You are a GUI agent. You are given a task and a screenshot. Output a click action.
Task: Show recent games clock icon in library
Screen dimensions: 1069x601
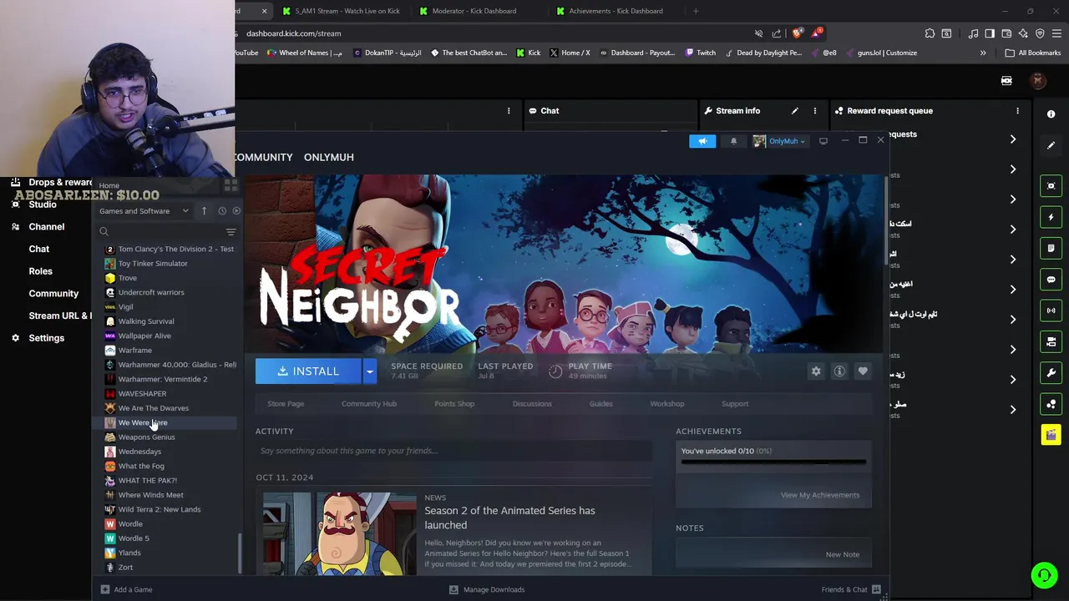222,211
